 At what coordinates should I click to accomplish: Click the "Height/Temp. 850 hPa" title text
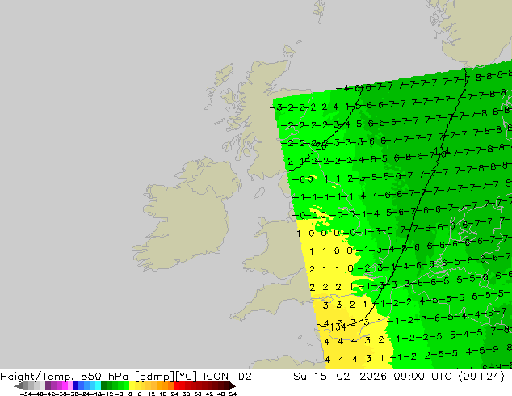(66, 377)
